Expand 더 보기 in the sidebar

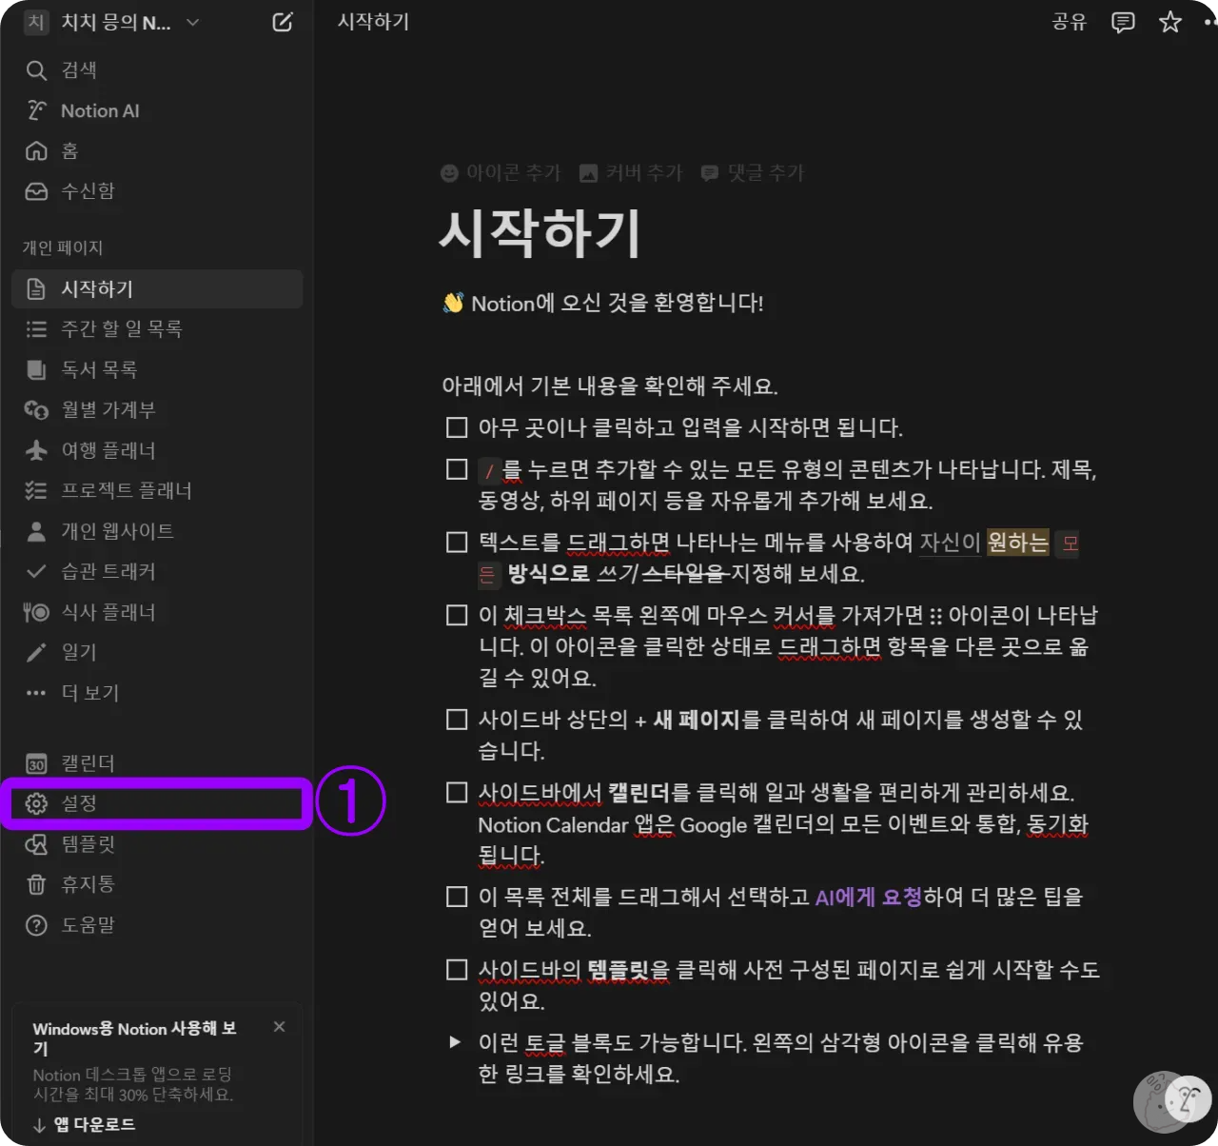click(90, 693)
